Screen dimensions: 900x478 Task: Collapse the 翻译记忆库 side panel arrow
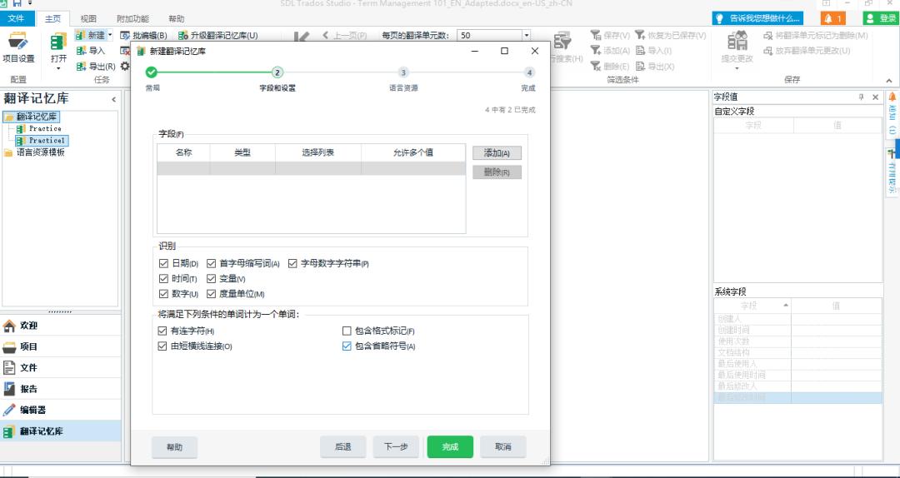point(113,100)
